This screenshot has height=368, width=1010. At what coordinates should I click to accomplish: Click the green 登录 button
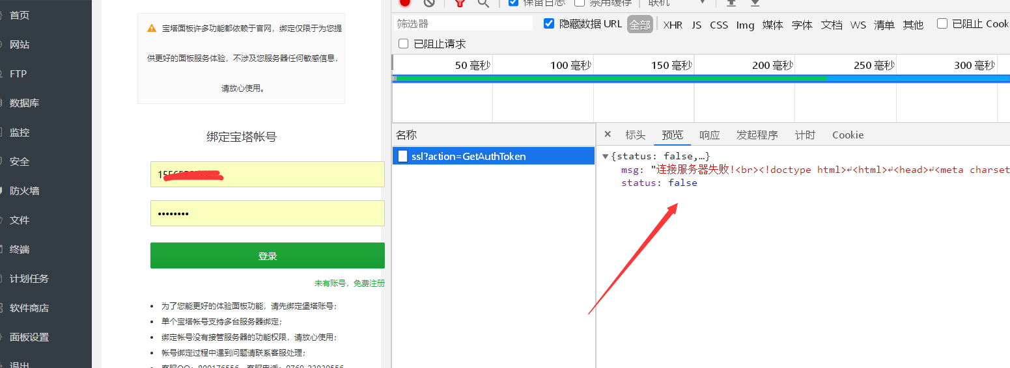pyautogui.click(x=268, y=256)
